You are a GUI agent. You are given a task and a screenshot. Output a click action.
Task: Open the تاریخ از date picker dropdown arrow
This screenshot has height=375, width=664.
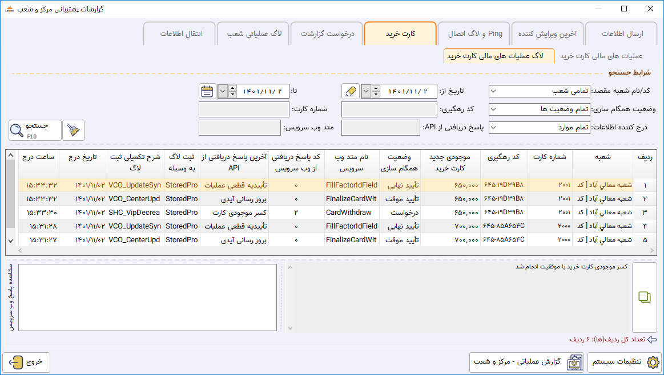click(366, 91)
